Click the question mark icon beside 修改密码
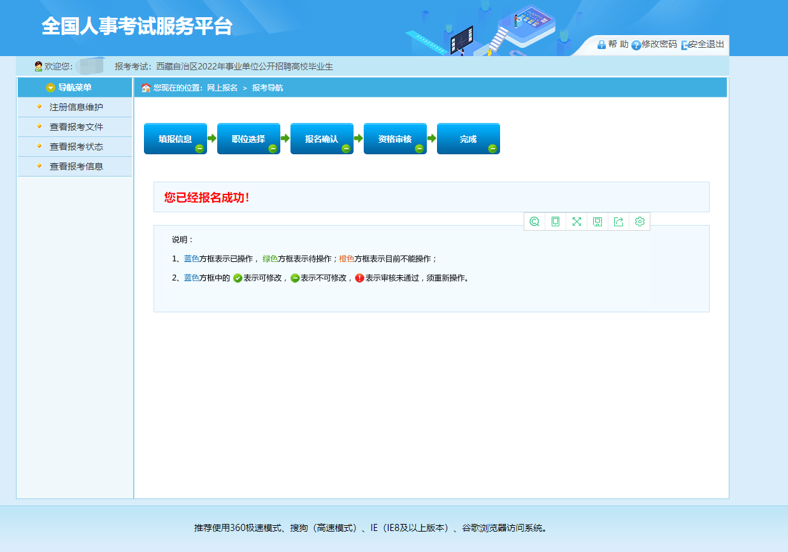 [x=636, y=45]
